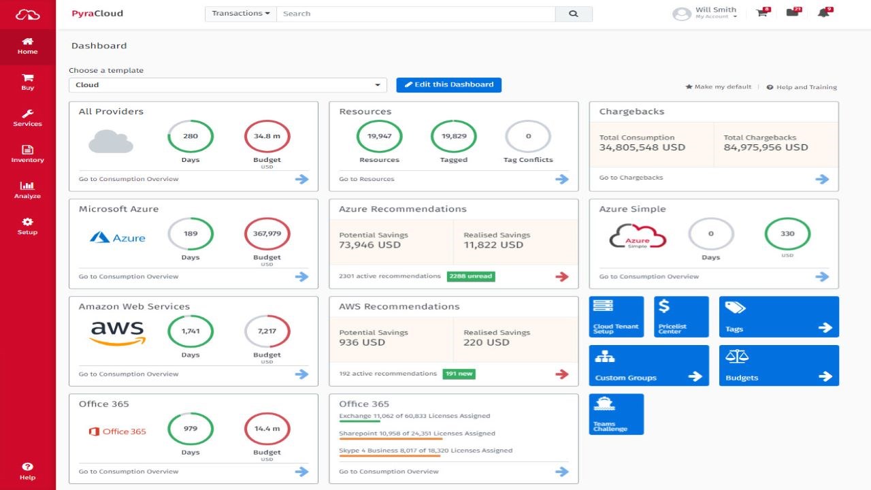Viewport: 871px width, 490px height.
Task: Click Go to Chargebacks link
Action: click(x=631, y=178)
